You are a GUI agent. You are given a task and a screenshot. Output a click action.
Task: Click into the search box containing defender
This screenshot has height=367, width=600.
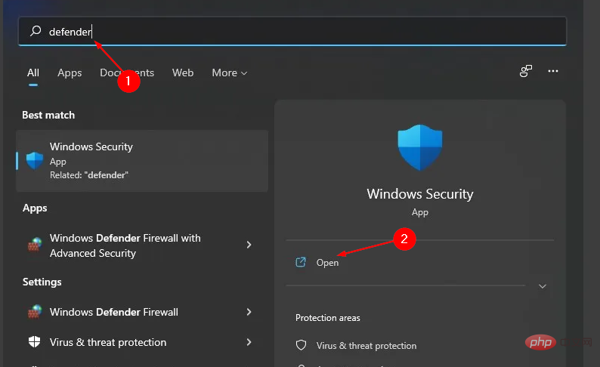point(302,32)
